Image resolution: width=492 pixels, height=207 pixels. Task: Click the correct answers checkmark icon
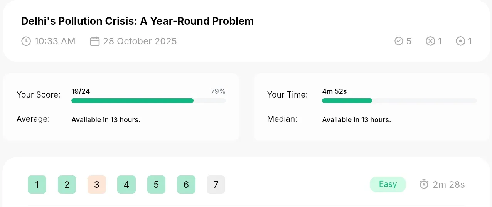pos(399,41)
